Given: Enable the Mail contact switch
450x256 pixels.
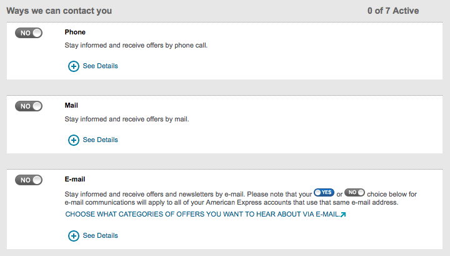Looking at the screenshot, I should [x=29, y=106].
